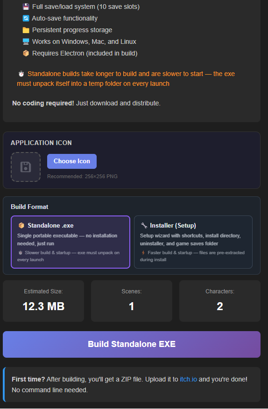Click the wrench icon beside Installer (Setup)
This screenshot has width=268, height=409.
(144, 225)
